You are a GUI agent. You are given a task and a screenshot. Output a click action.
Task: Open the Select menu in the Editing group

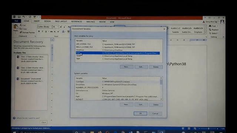click(x=213, y=33)
